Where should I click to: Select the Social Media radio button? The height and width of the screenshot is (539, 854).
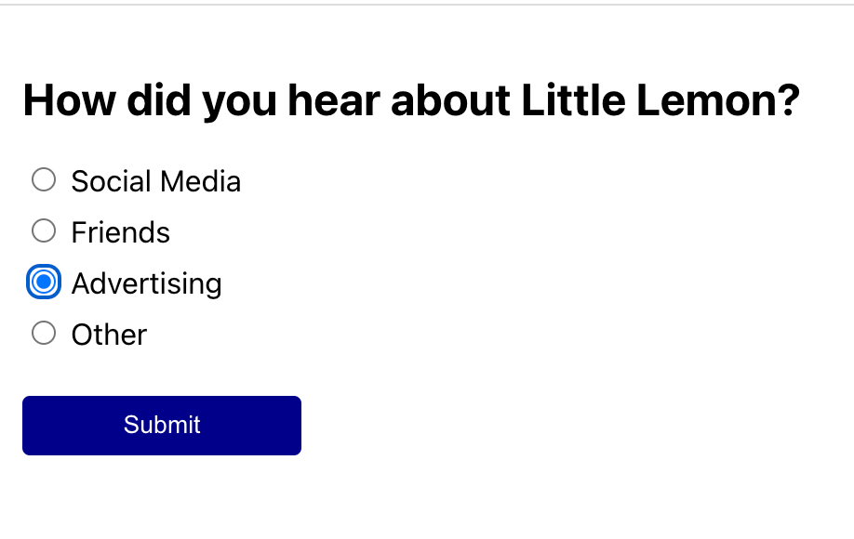[44, 179]
